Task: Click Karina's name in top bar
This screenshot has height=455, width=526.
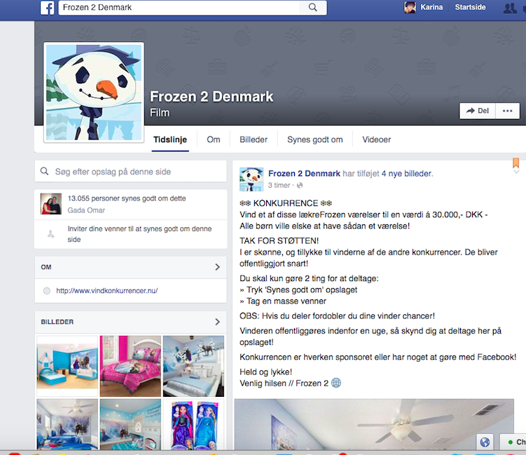Action: [431, 7]
